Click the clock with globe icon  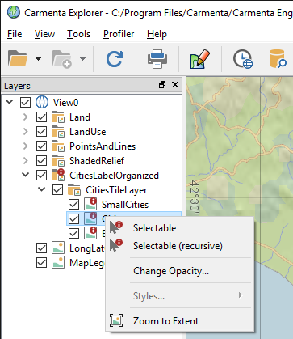point(243,58)
